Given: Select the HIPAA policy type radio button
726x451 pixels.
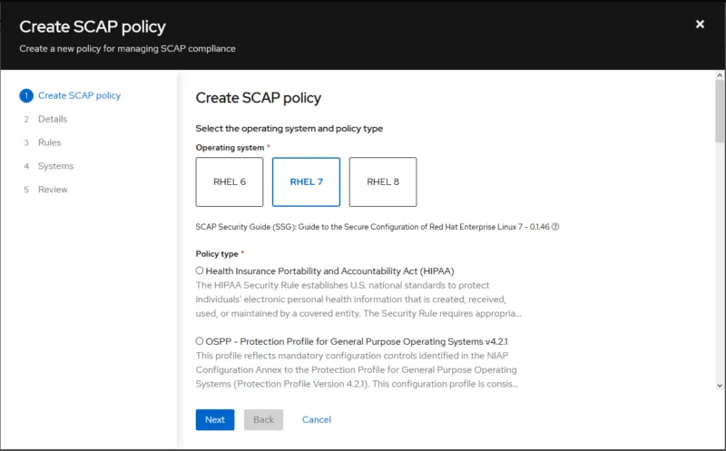Looking at the screenshot, I should (x=200, y=270).
